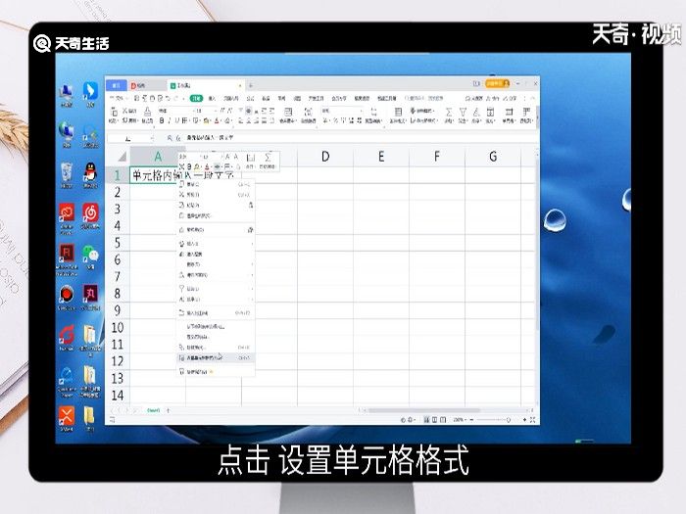Open the number format dropdown in the ribbon

tap(361, 111)
